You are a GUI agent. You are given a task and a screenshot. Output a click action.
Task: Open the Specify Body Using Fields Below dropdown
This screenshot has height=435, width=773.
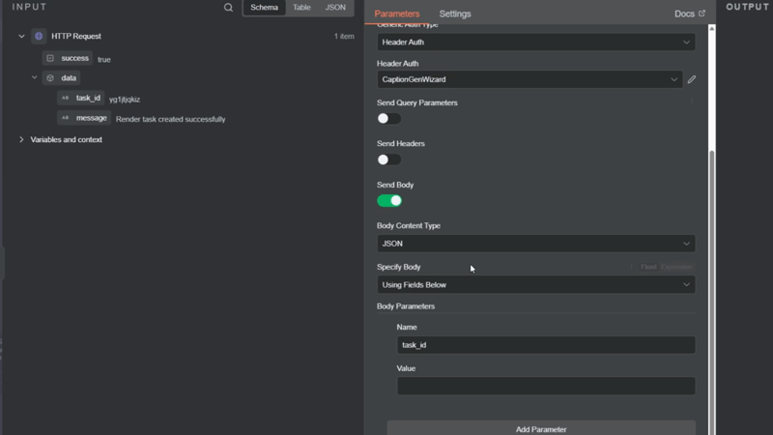pos(536,284)
